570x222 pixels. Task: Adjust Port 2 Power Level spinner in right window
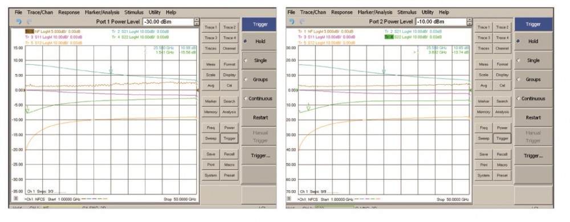coord(470,22)
